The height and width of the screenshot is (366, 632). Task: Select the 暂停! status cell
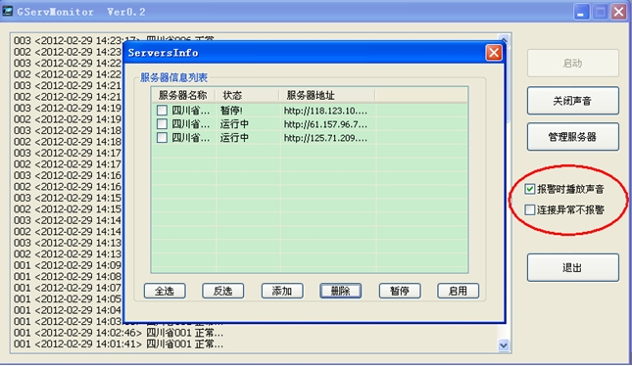click(231, 111)
